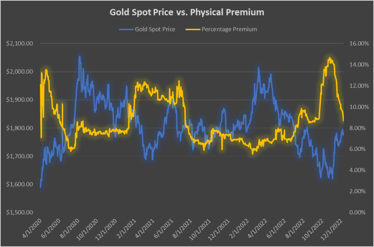Image resolution: width=374 pixels, height=247 pixels.
Task: Click the 0.00% premium axis label
Action: point(356,212)
